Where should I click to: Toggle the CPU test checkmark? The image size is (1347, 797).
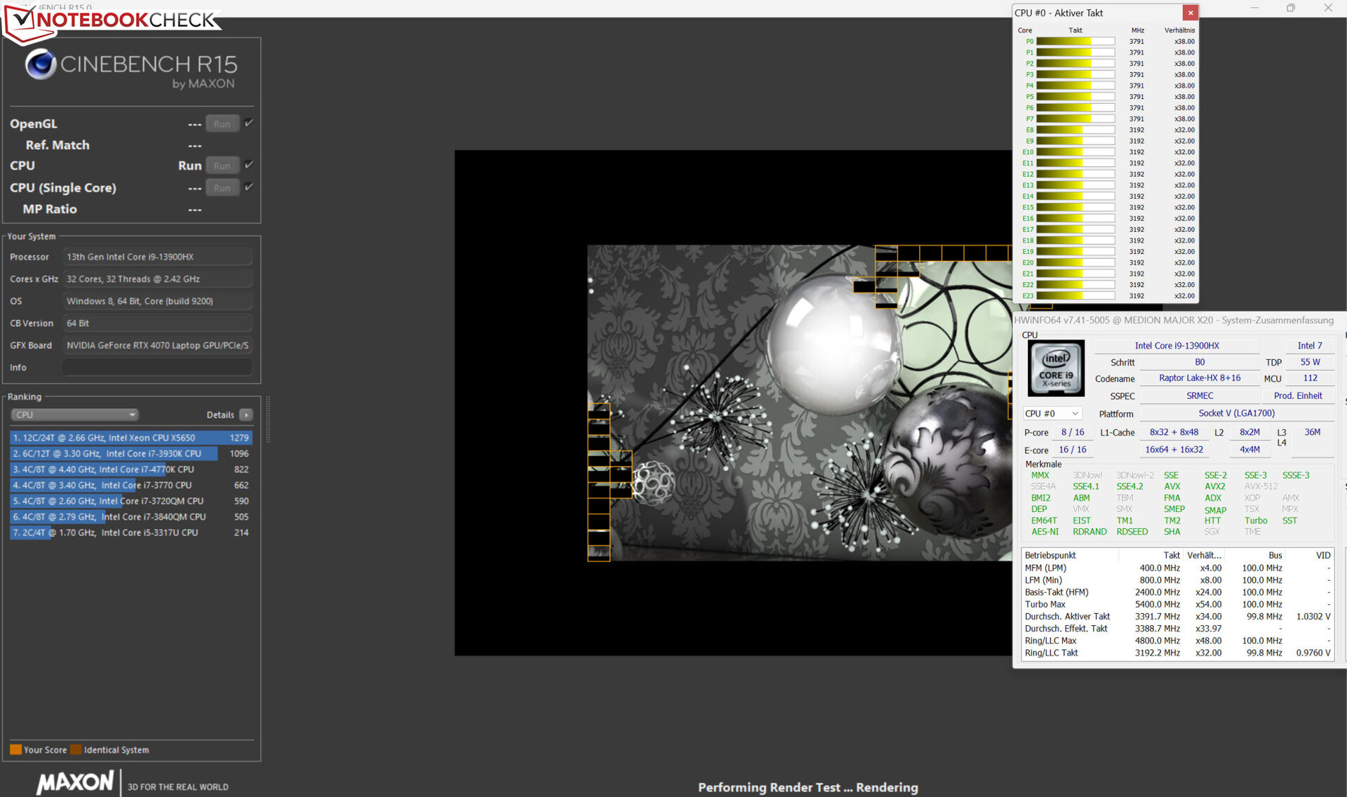pos(249,165)
